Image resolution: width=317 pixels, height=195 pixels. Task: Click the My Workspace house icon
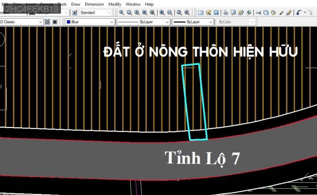click(55, 22)
